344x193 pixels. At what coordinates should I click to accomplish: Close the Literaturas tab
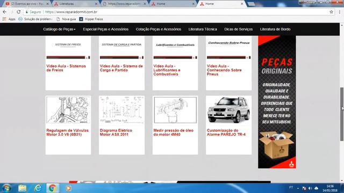click(x=96, y=4)
